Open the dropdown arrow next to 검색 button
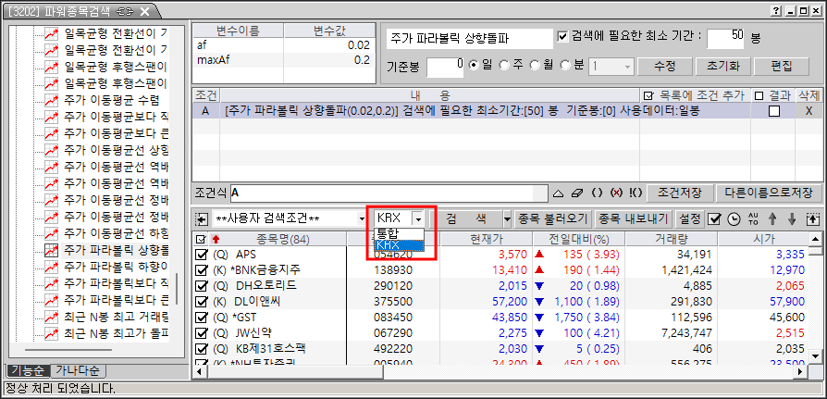 click(507, 218)
